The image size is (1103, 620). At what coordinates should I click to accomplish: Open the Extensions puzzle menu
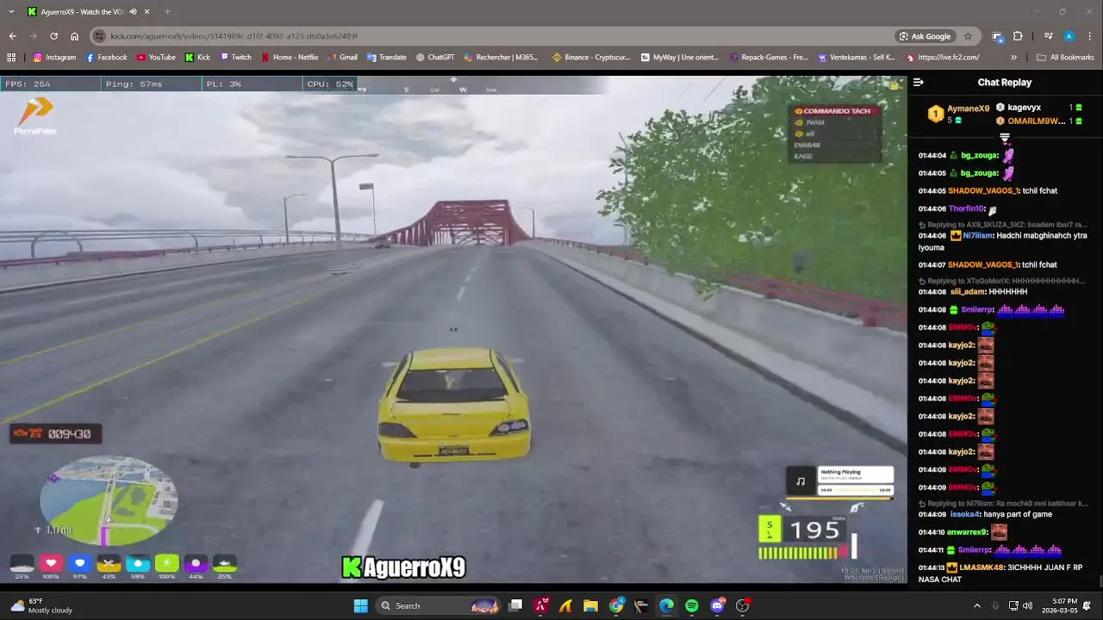tap(1018, 36)
